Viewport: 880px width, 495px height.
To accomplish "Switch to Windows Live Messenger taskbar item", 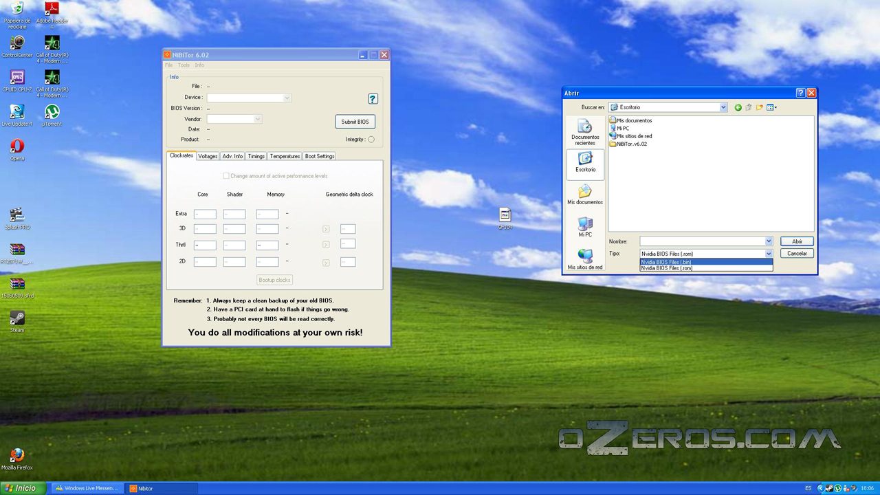I will (88, 488).
